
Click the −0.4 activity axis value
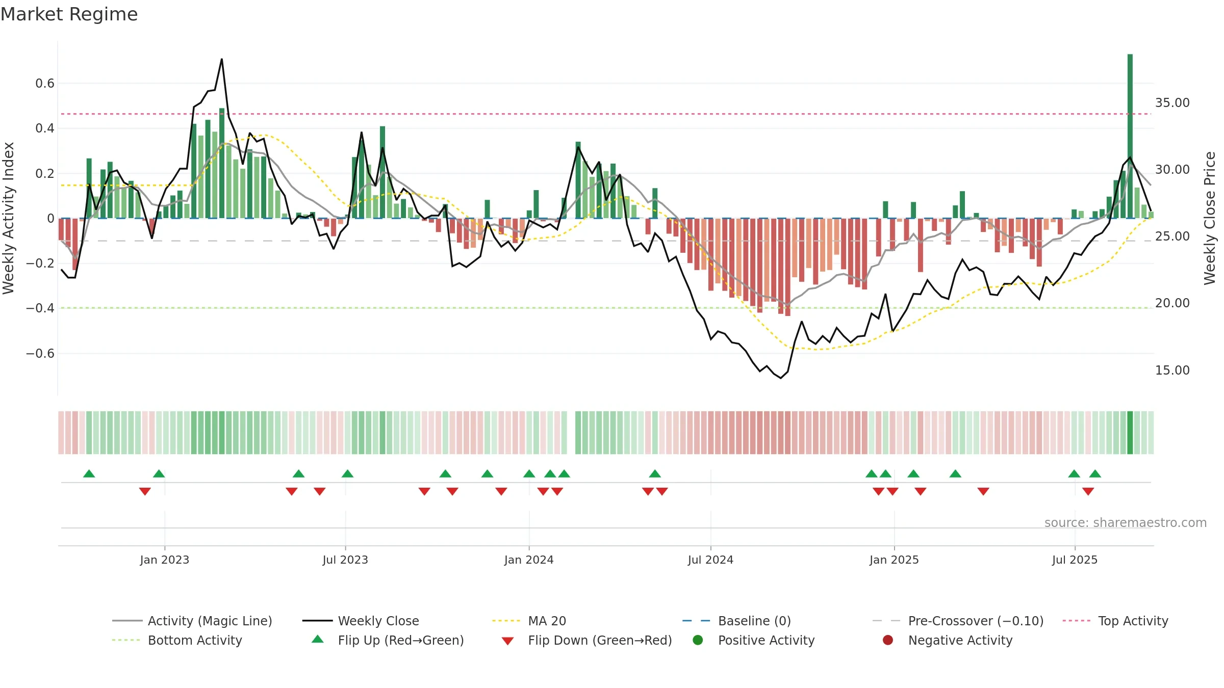(x=40, y=308)
